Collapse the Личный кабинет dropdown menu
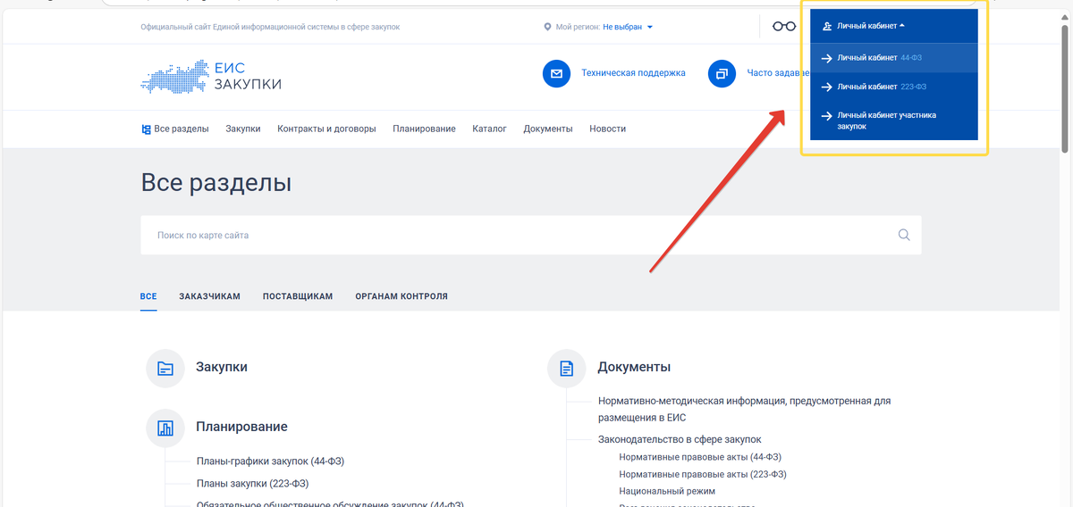 (894, 26)
